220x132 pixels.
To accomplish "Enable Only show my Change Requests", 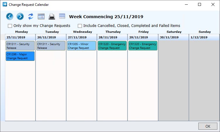I will pyautogui.click(x=10, y=26).
